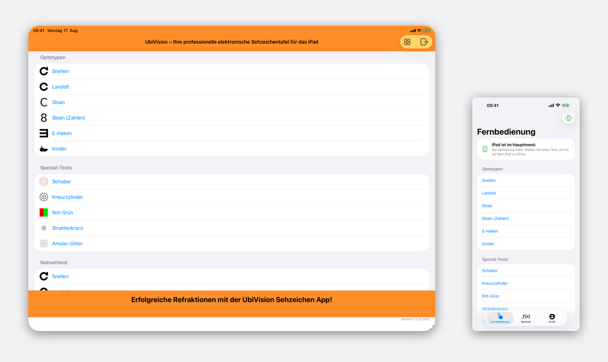Choose Kinder on the iPhone
This screenshot has width=608, height=362.
click(x=526, y=244)
